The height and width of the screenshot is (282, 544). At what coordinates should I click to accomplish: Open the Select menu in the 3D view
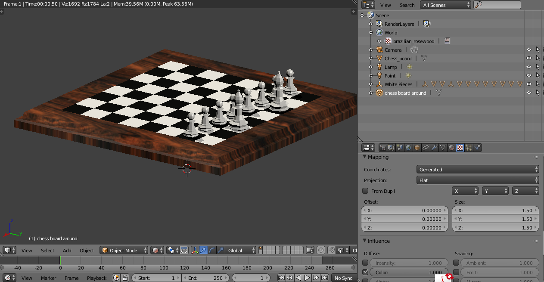pos(47,250)
